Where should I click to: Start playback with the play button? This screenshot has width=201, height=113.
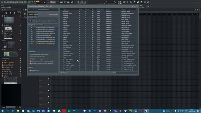coord(41,2)
